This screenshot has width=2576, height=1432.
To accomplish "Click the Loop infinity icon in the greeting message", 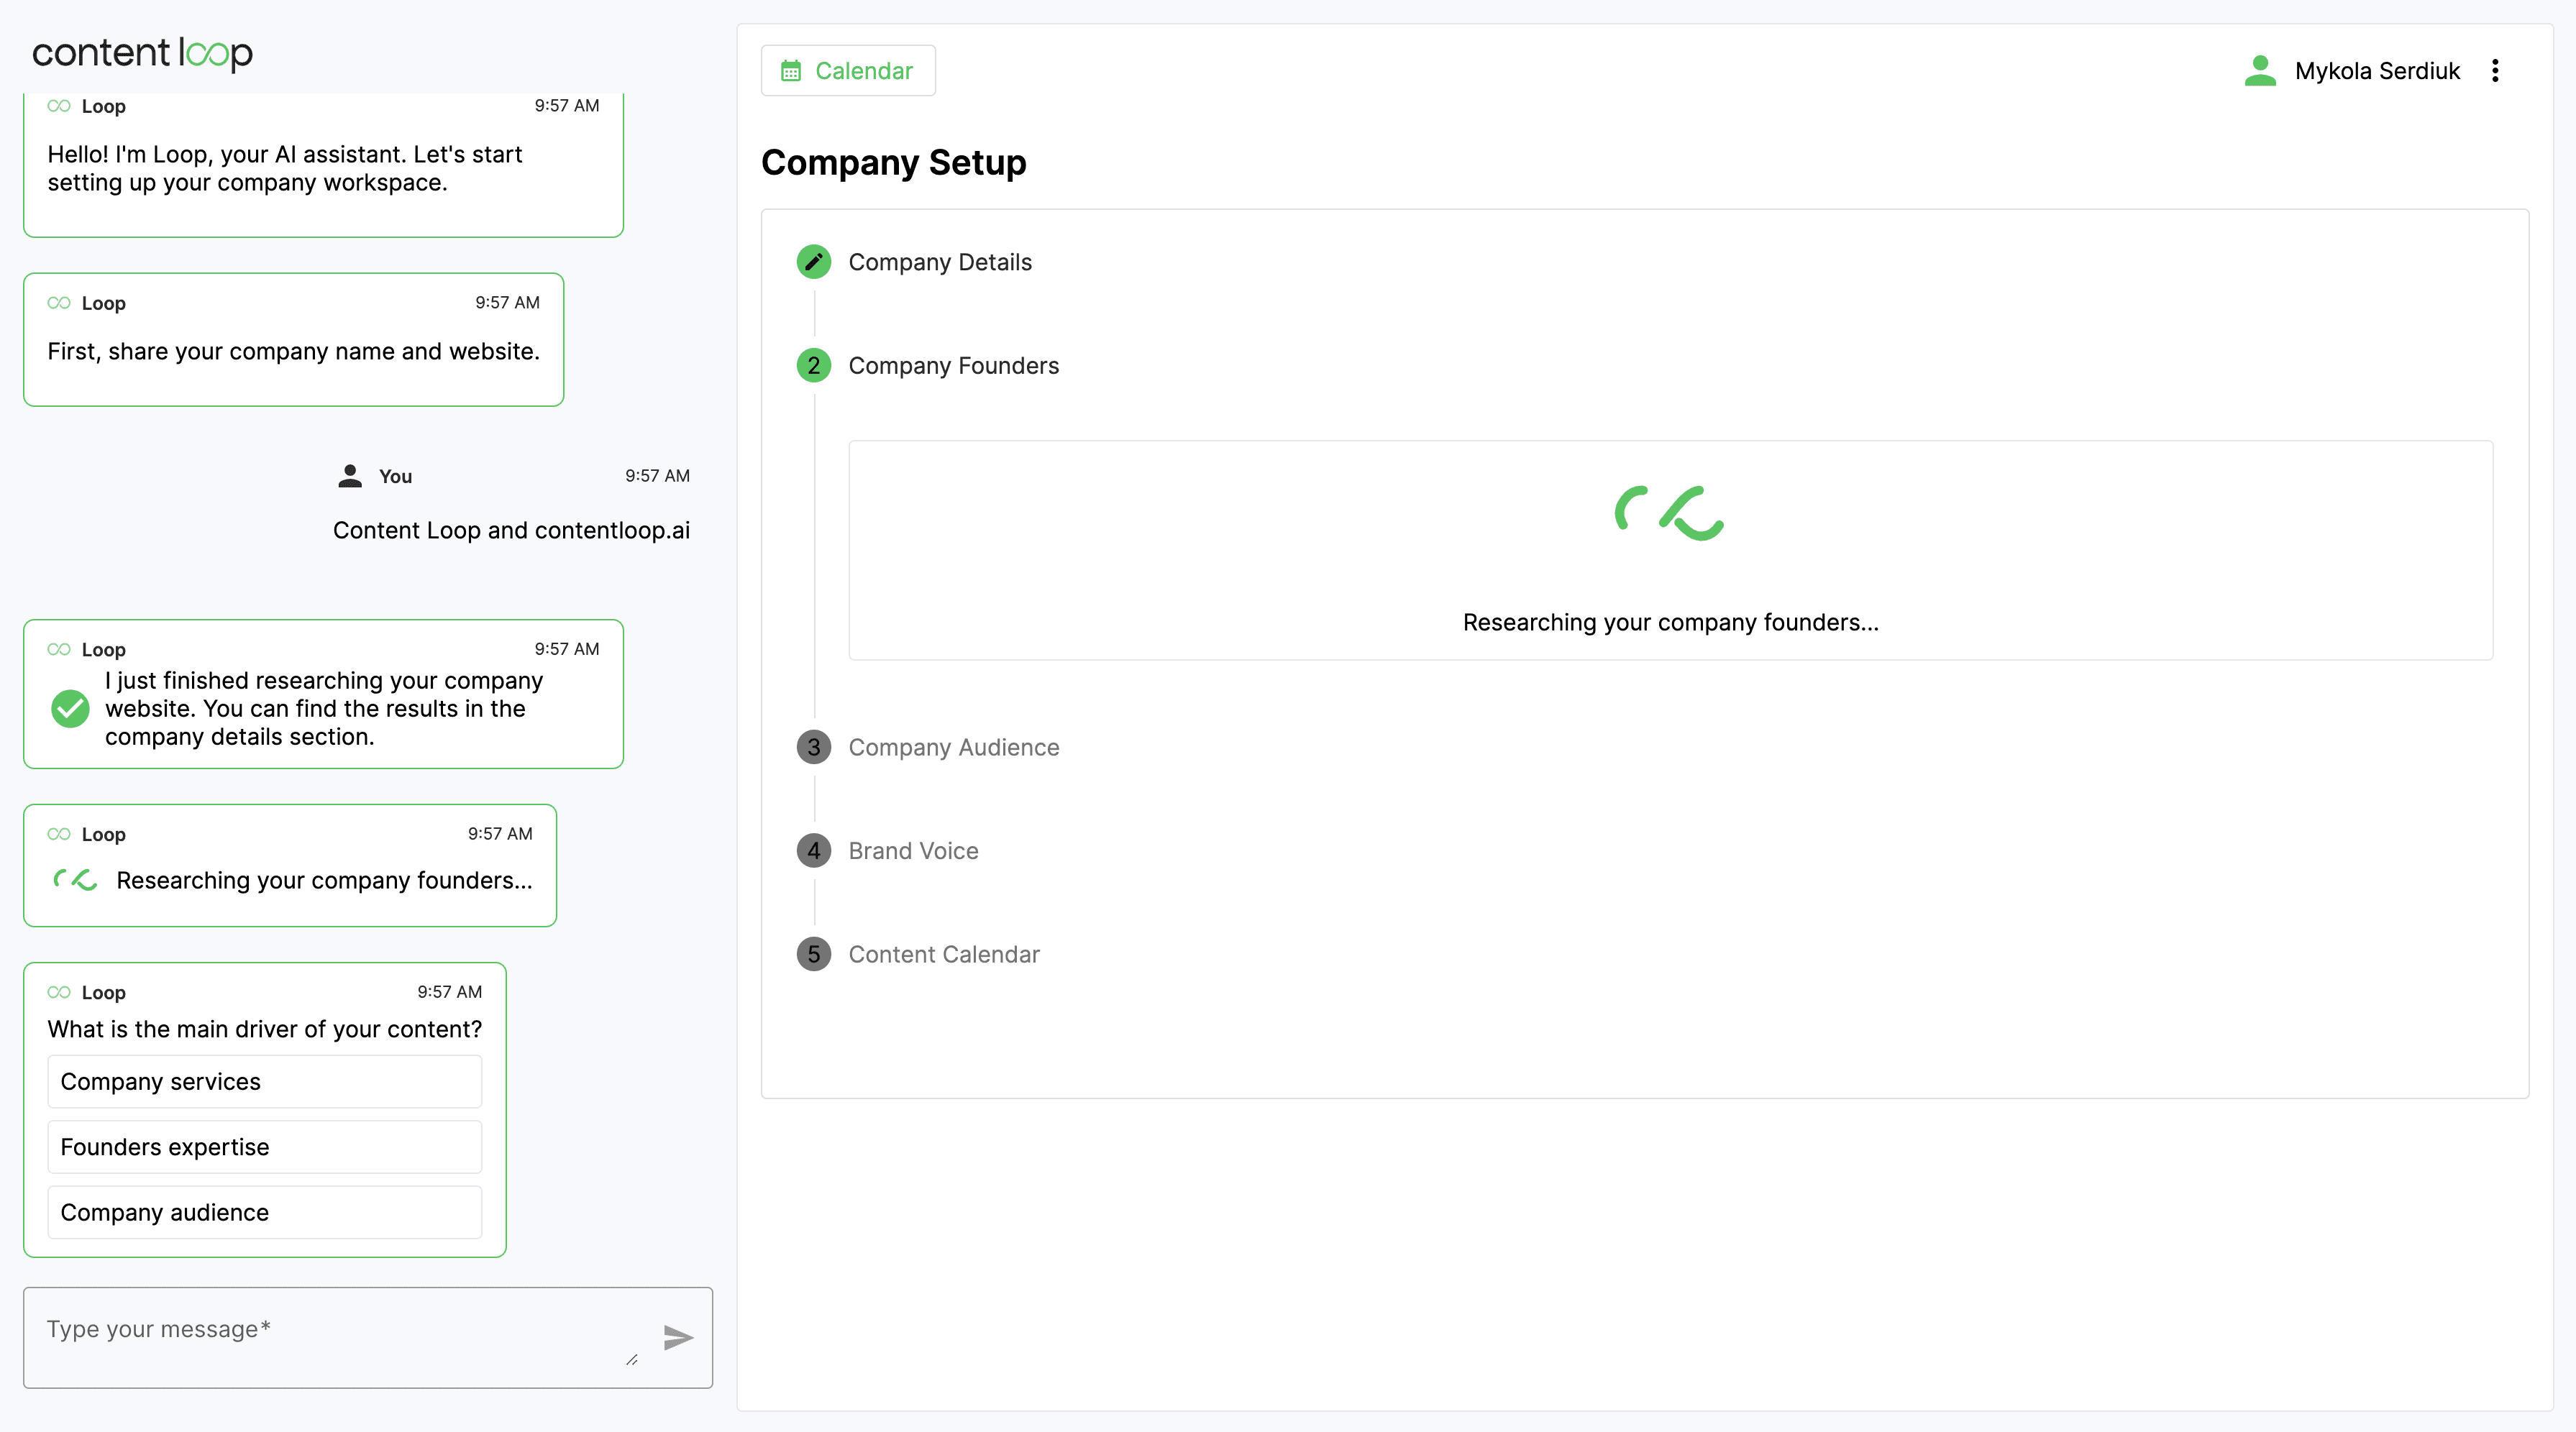I will point(59,106).
